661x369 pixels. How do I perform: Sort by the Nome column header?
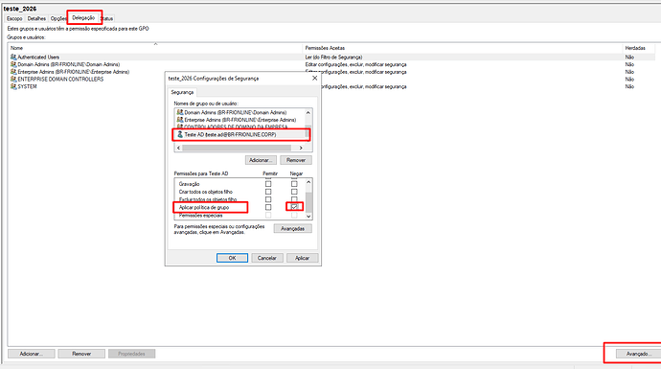tap(155, 48)
